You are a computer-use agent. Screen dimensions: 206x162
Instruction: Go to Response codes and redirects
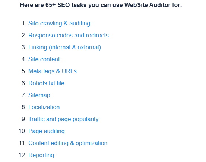point(69,35)
